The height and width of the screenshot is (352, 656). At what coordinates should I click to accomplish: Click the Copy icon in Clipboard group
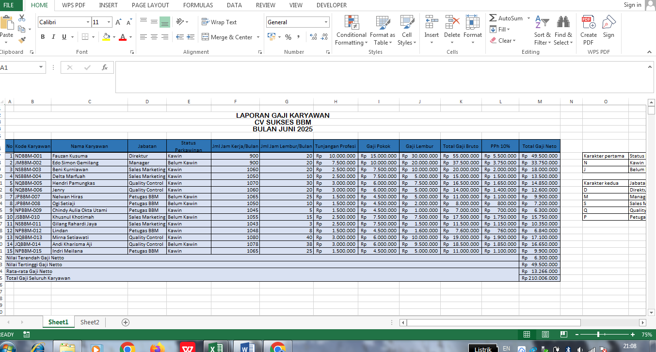point(22,29)
